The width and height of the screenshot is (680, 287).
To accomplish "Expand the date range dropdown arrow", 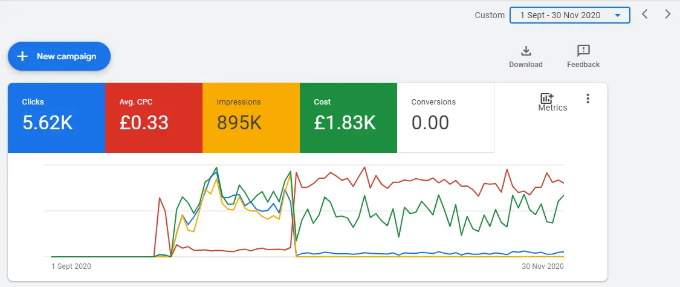I will [x=618, y=16].
